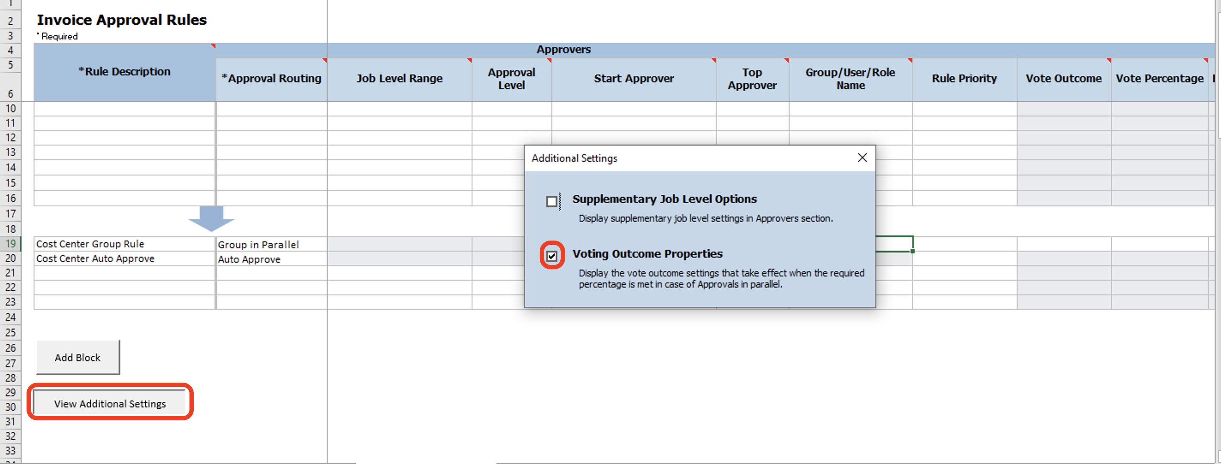Open View Additional Settings
This screenshot has width=1221, height=464.
click(110, 403)
